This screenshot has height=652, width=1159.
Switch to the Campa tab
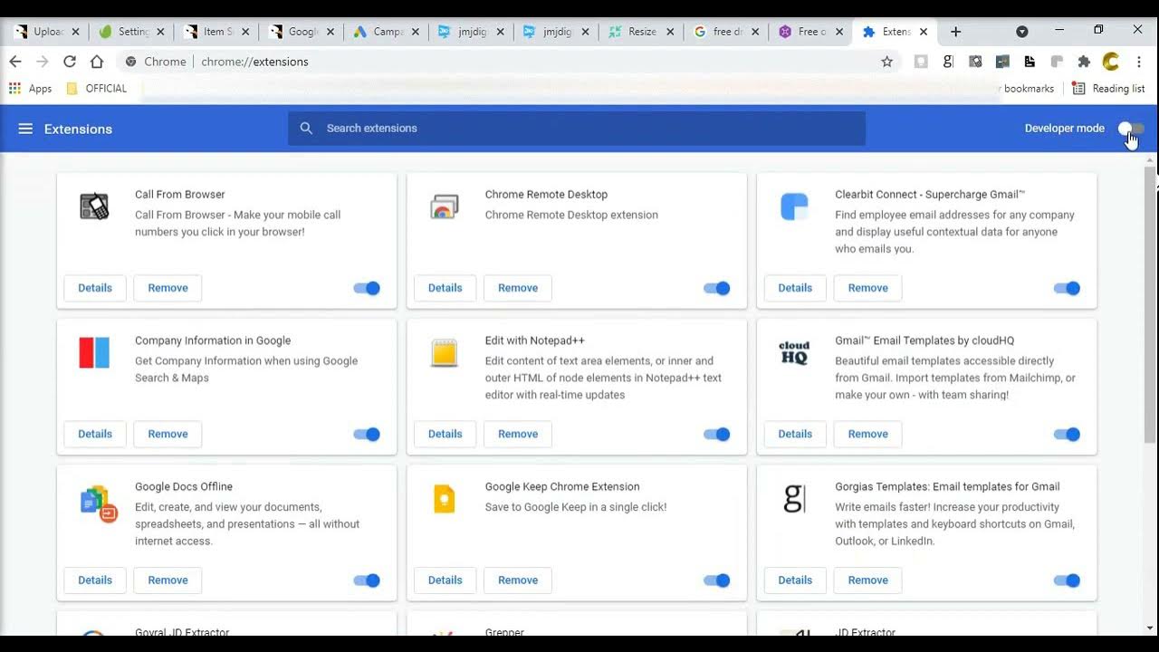click(387, 32)
